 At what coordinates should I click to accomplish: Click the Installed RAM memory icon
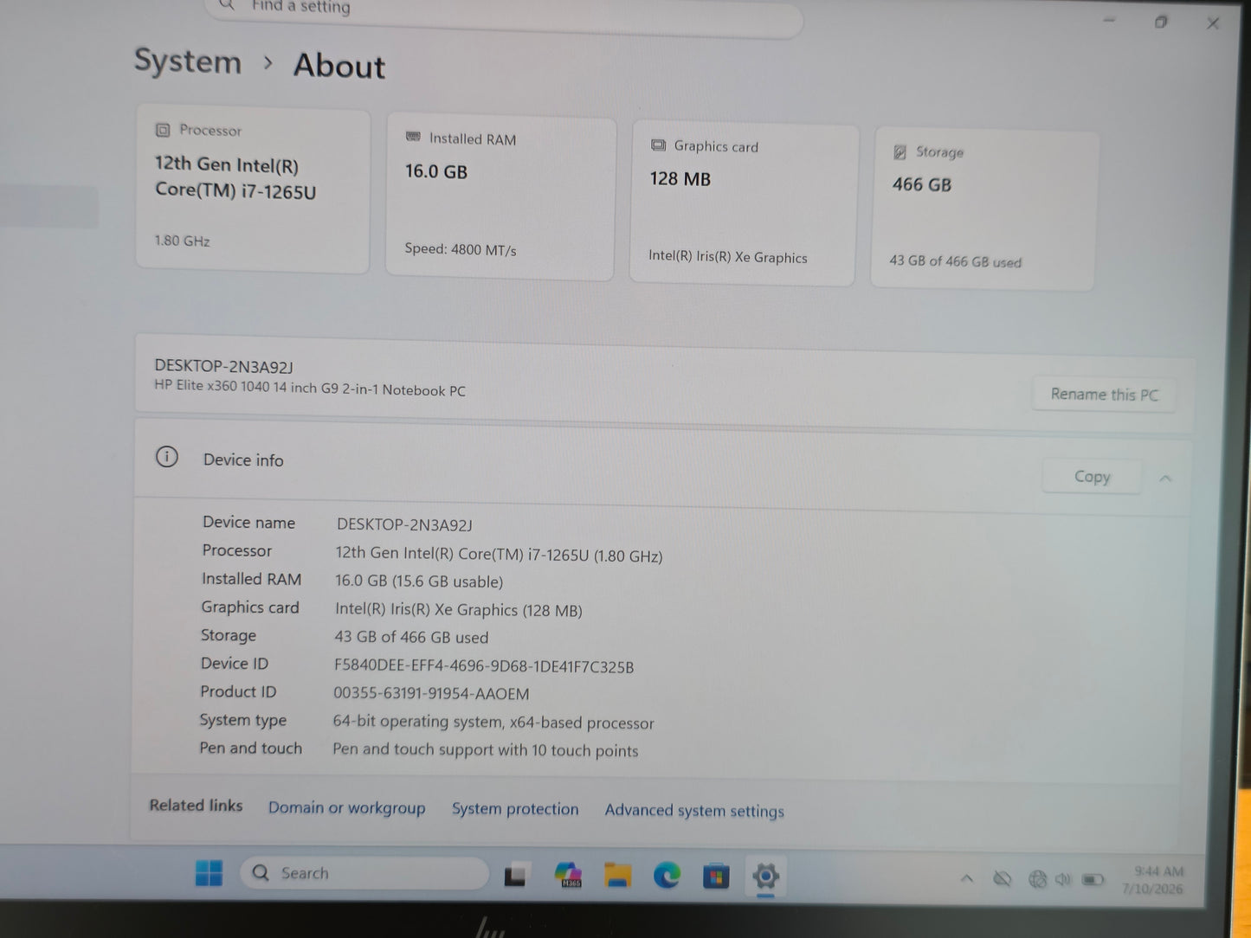(414, 138)
